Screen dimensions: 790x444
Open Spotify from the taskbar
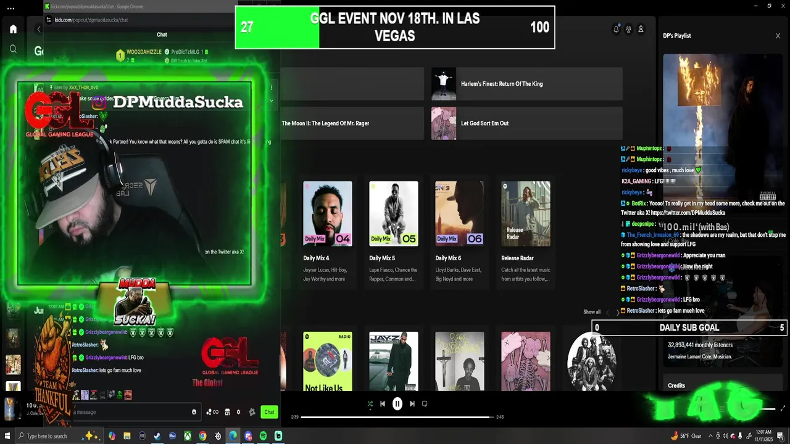point(263,436)
